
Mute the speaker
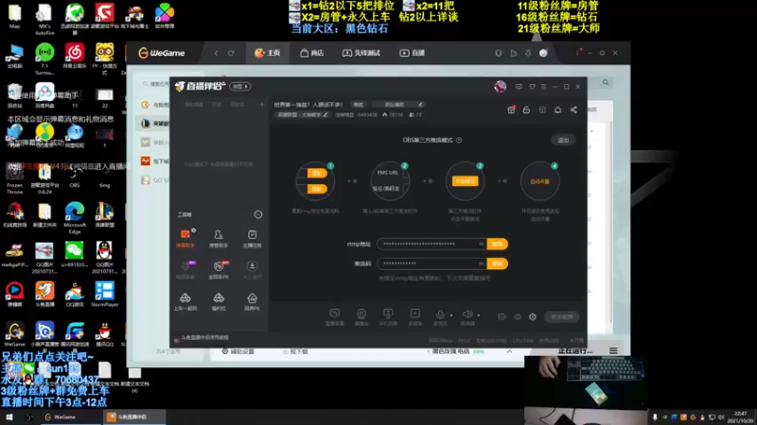point(467,315)
